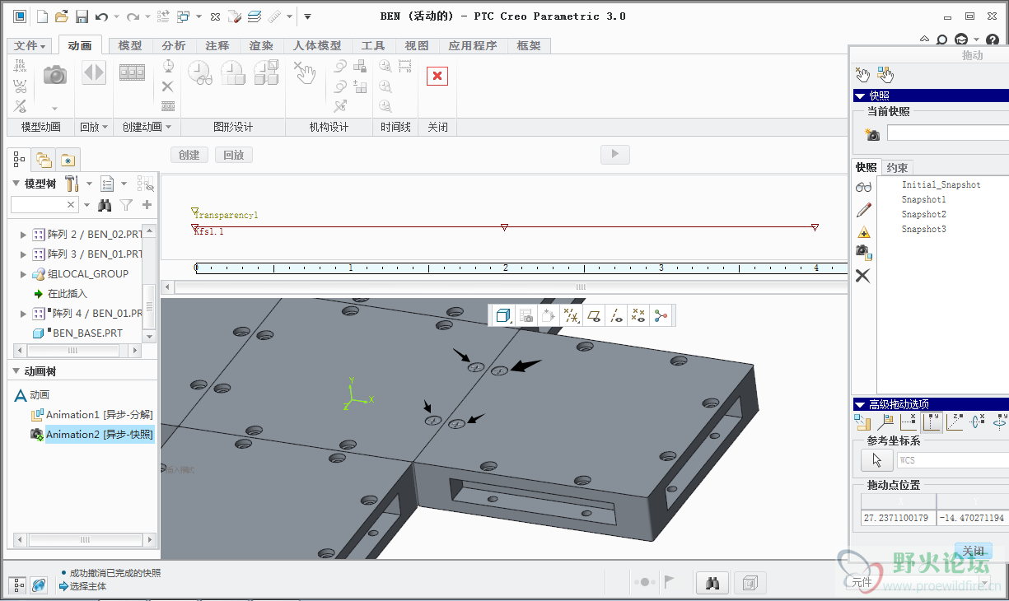The width and height of the screenshot is (1009, 601).
Task: Select Snapshot2 in snapshot list
Action: click(923, 214)
